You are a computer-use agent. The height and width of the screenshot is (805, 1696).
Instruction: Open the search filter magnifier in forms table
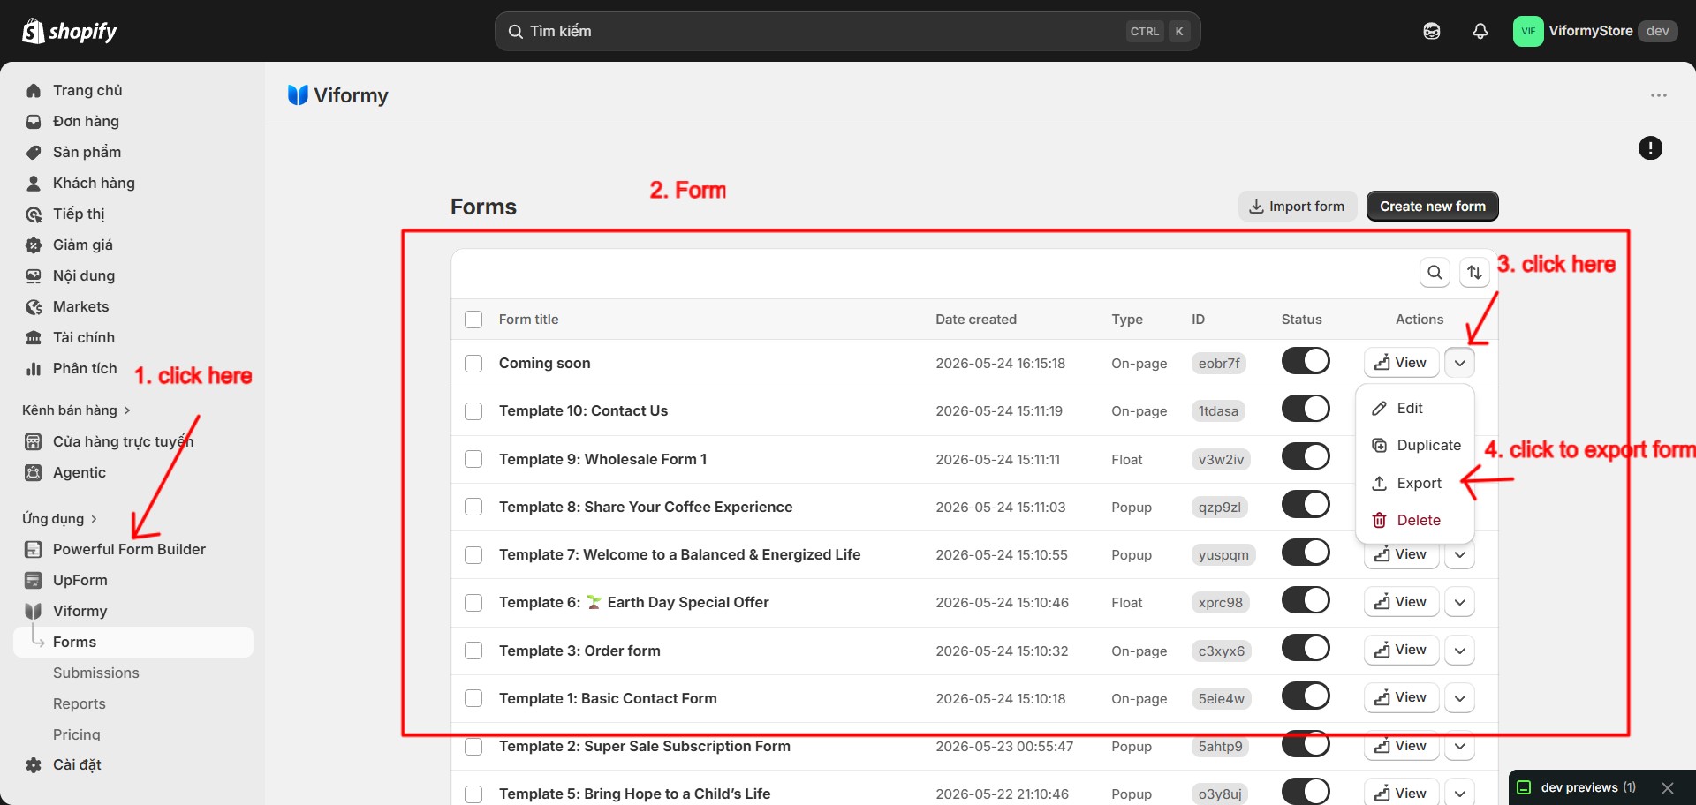click(1435, 273)
